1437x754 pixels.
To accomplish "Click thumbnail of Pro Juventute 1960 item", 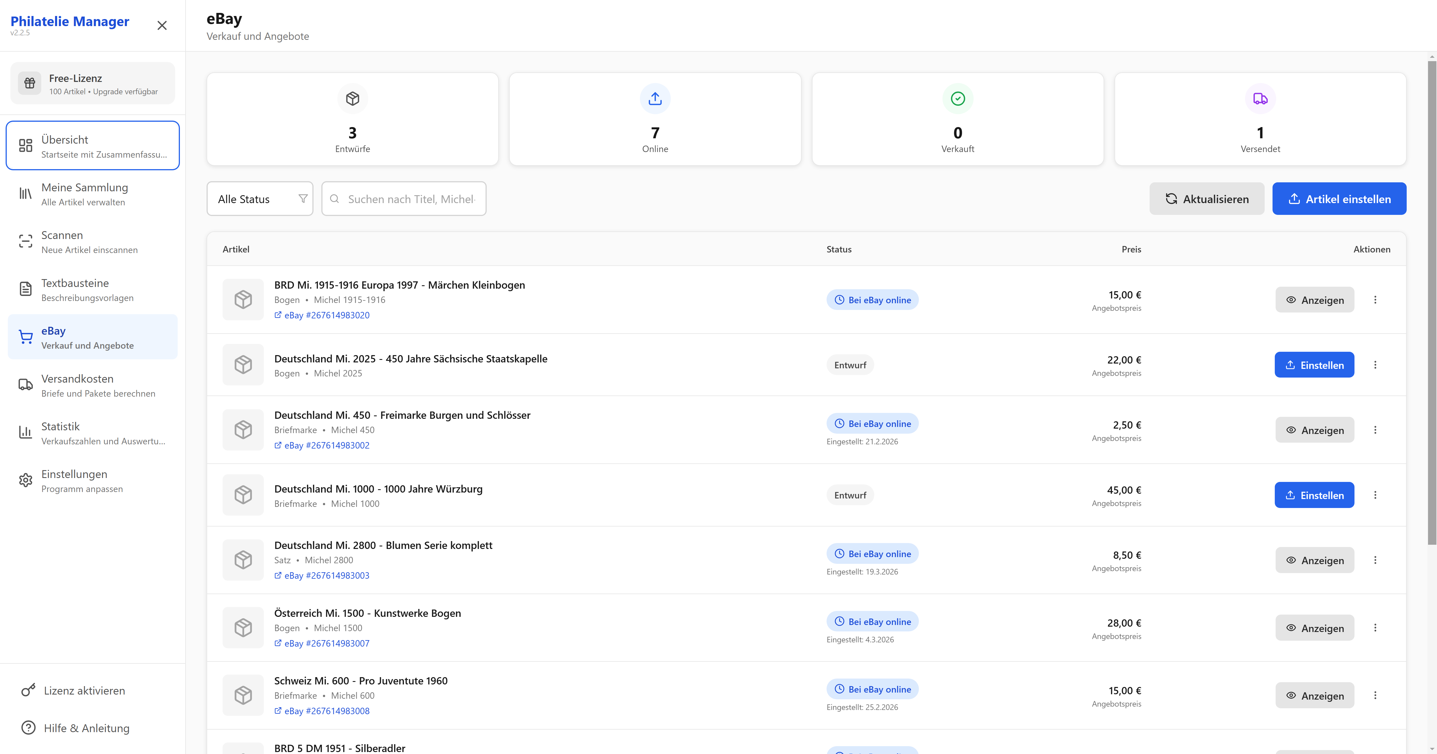I will point(243,695).
